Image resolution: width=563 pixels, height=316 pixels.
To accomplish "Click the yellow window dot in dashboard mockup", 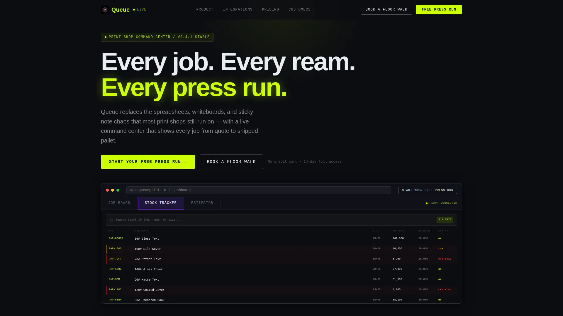I will point(113,190).
